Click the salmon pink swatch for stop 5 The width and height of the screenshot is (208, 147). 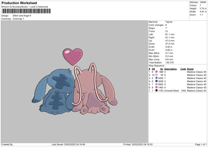156,84
